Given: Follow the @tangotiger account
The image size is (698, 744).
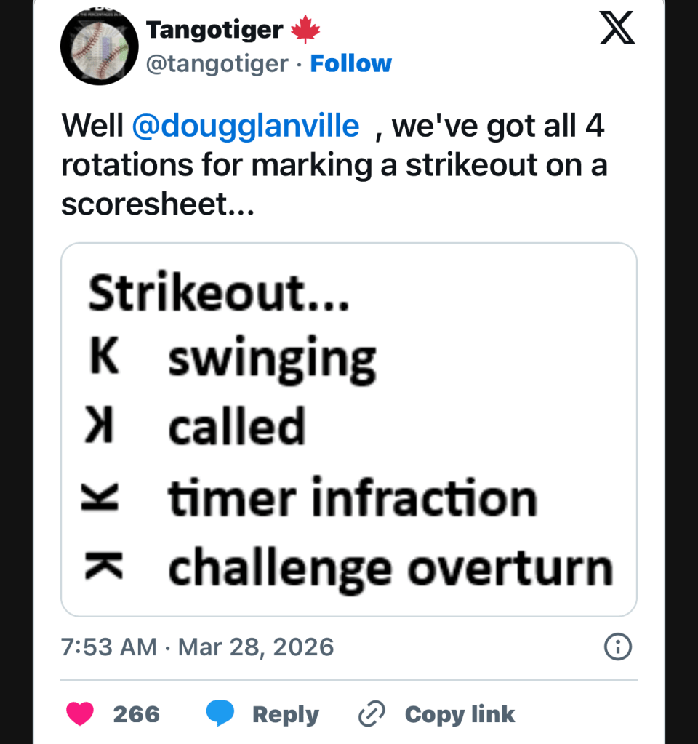Looking at the screenshot, I should coord(350,64).
